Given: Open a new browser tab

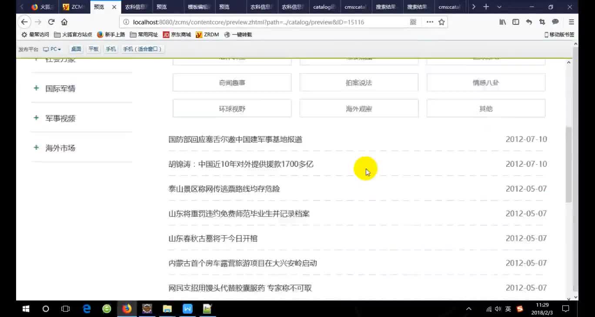Looking at the screenshot, I should (486, 7).
